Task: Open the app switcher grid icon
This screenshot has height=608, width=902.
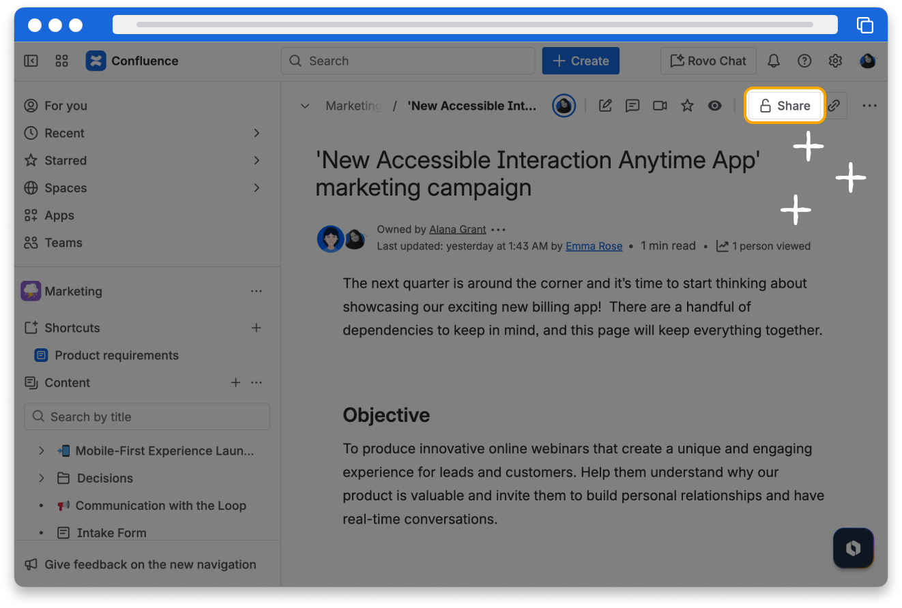Action: 61,61
